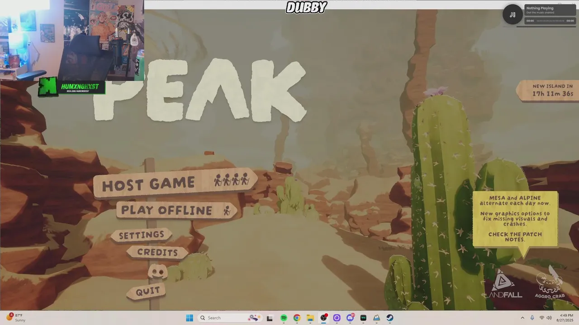Open Discord from the taskbar
Viewport: 579px width, 325px height.
[x=350, y=318]
